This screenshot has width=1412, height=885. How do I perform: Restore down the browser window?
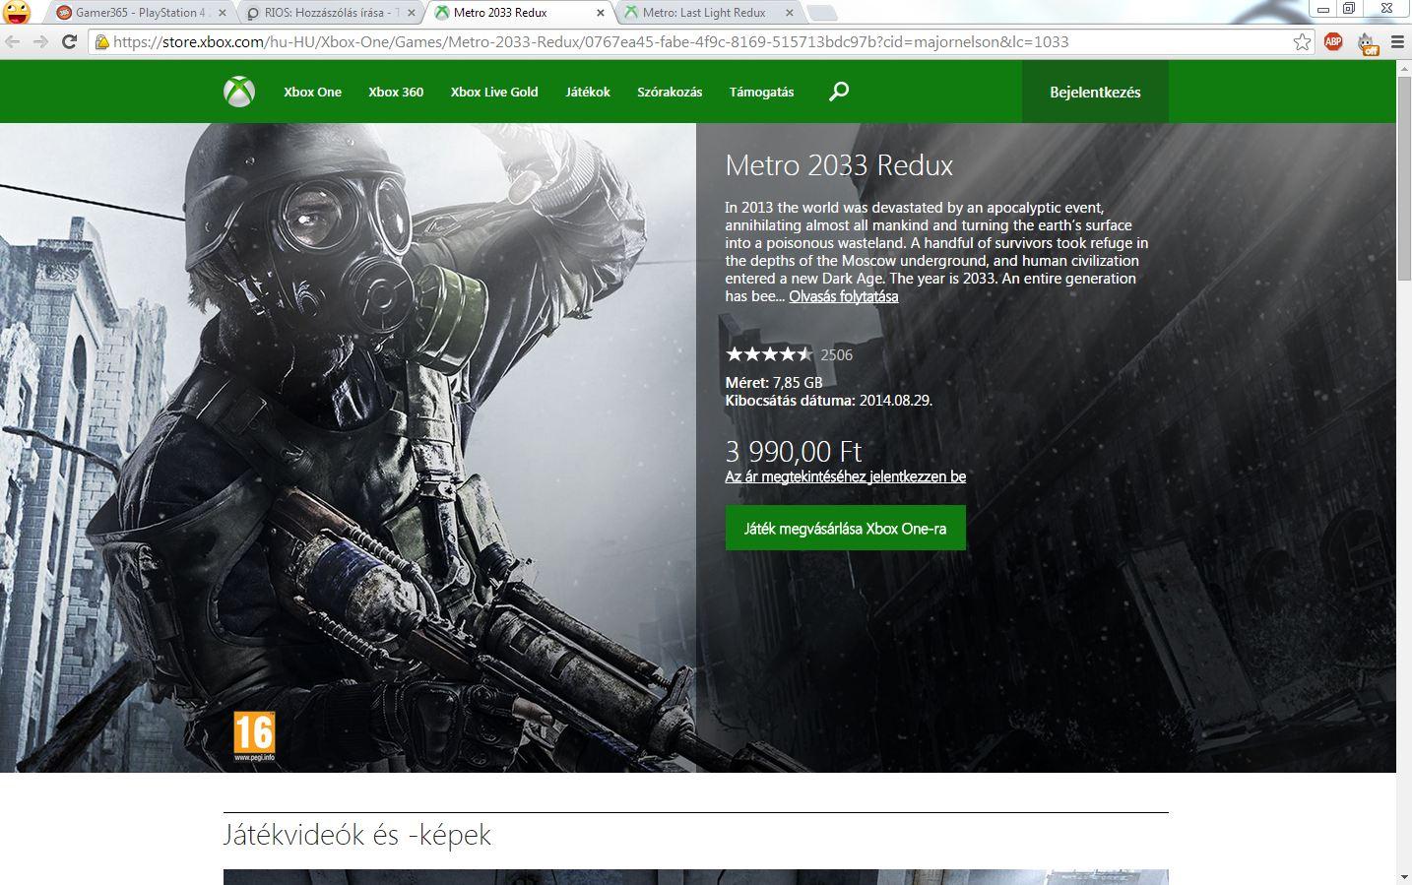pyautogui.click(x=1349, y=9)
